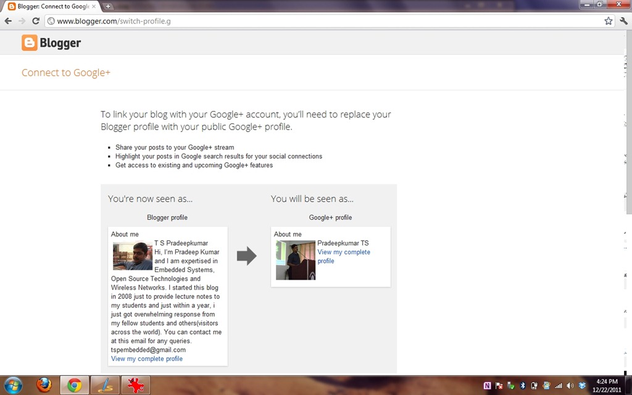
Task: Click the Dropbox tray icon
Action: (x=582, y=386)
